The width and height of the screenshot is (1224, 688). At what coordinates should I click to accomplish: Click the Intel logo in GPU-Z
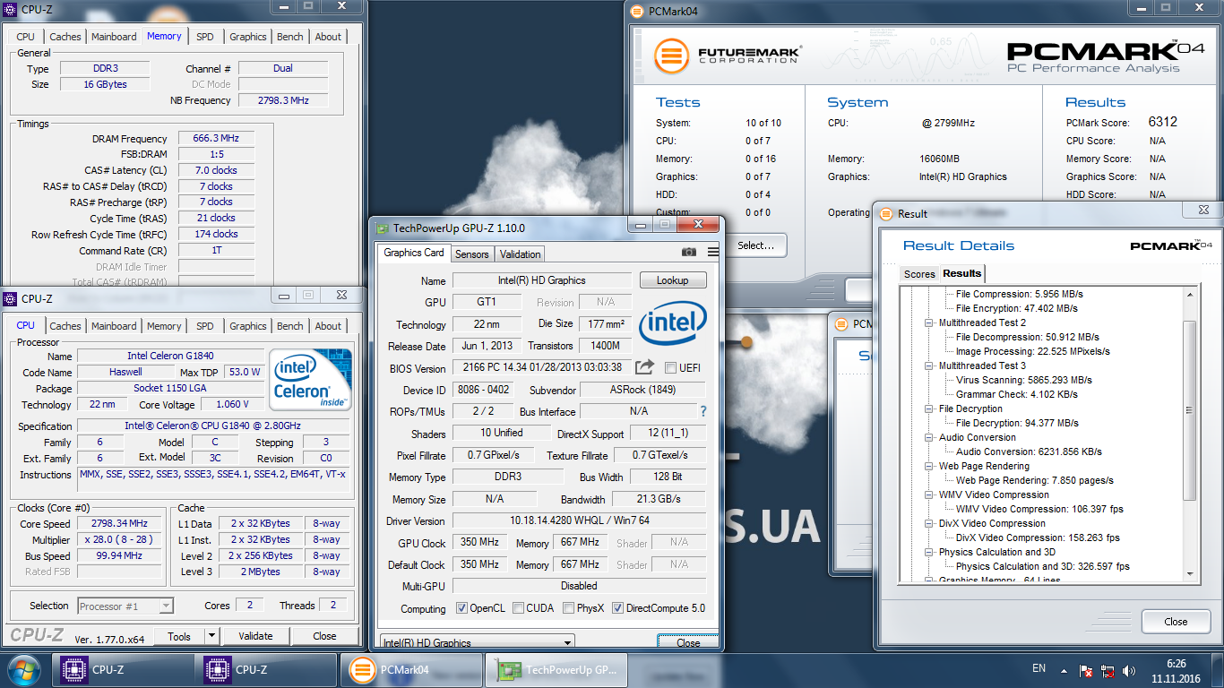(672, 322)
